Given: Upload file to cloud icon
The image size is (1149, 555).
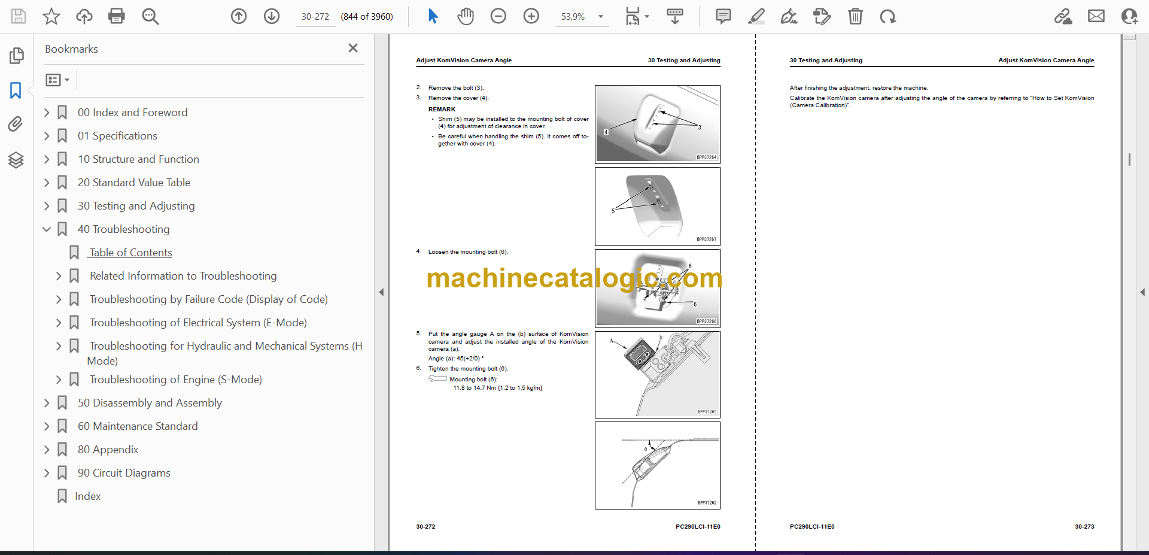Looking at the screenshot, I should pos(84,16).
